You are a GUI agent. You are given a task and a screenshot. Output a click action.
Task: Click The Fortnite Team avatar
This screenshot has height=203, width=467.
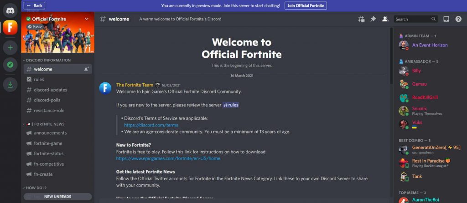click(x=105, y=88)
